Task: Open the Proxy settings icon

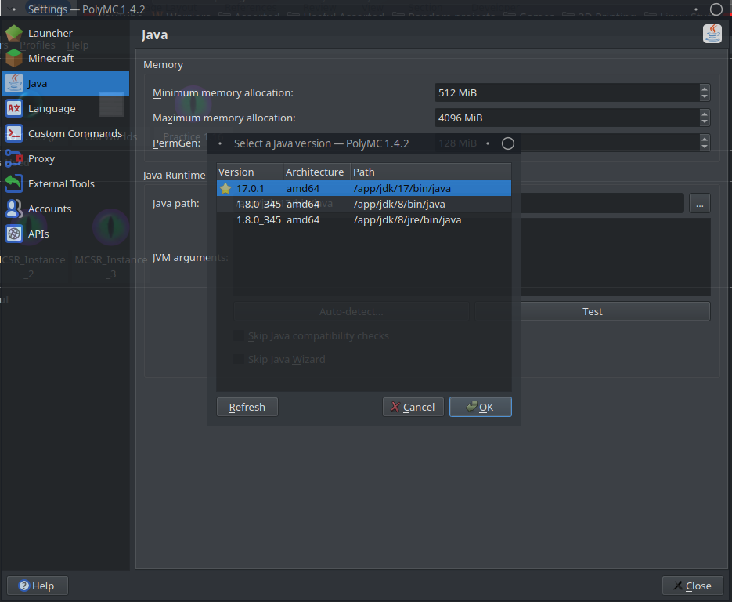Action: coord(14,158)
